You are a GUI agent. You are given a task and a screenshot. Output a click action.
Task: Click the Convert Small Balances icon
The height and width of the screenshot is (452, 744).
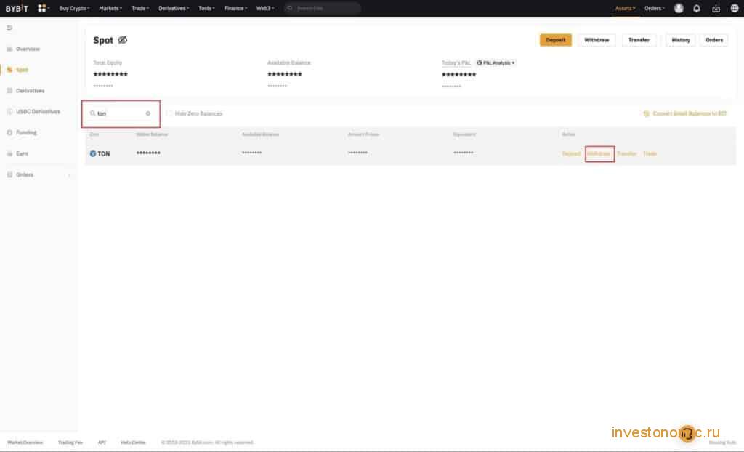point(646,113)
